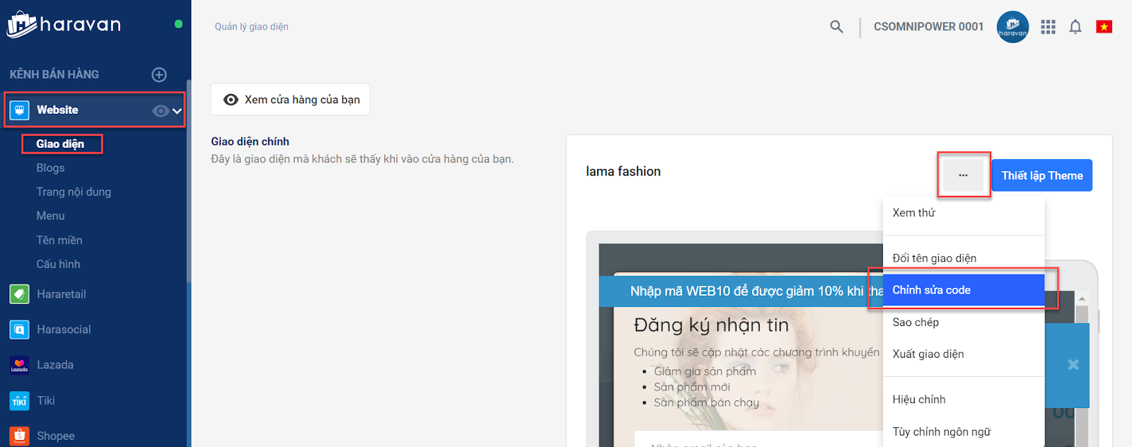This screenshot has height=447, width=1132.
Task: Choose Xuất giao diện from the menu
Action: tap(928, 354)
